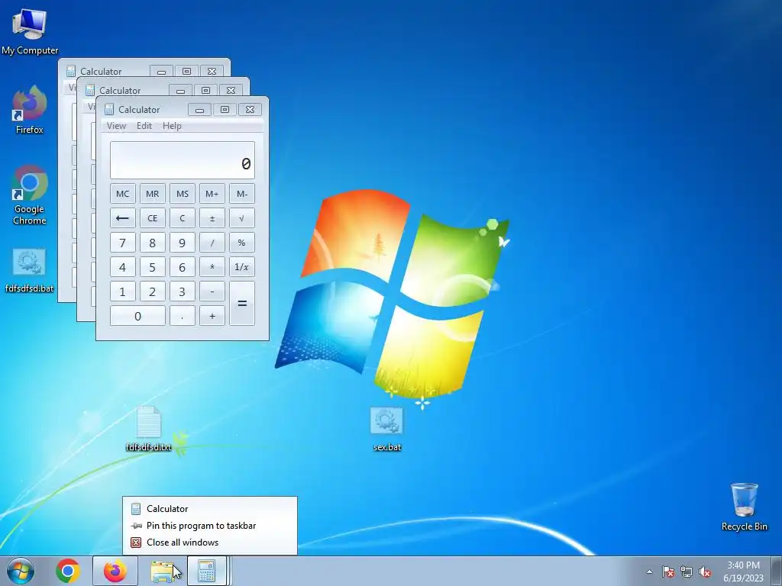Click the subtract button
Image resolution: width=782 pixels, height=586 pixels.
[212, 291]
